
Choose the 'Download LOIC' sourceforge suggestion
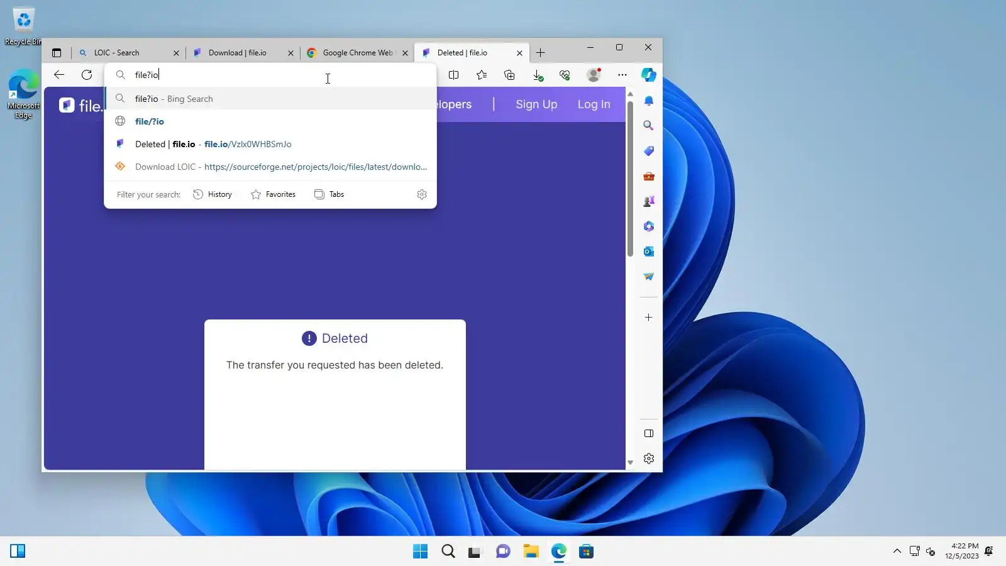tap(270, 167)
